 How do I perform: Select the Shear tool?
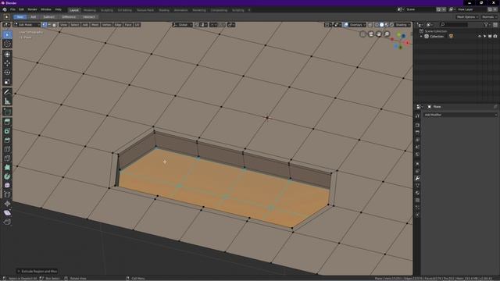[x=7, y=213]
